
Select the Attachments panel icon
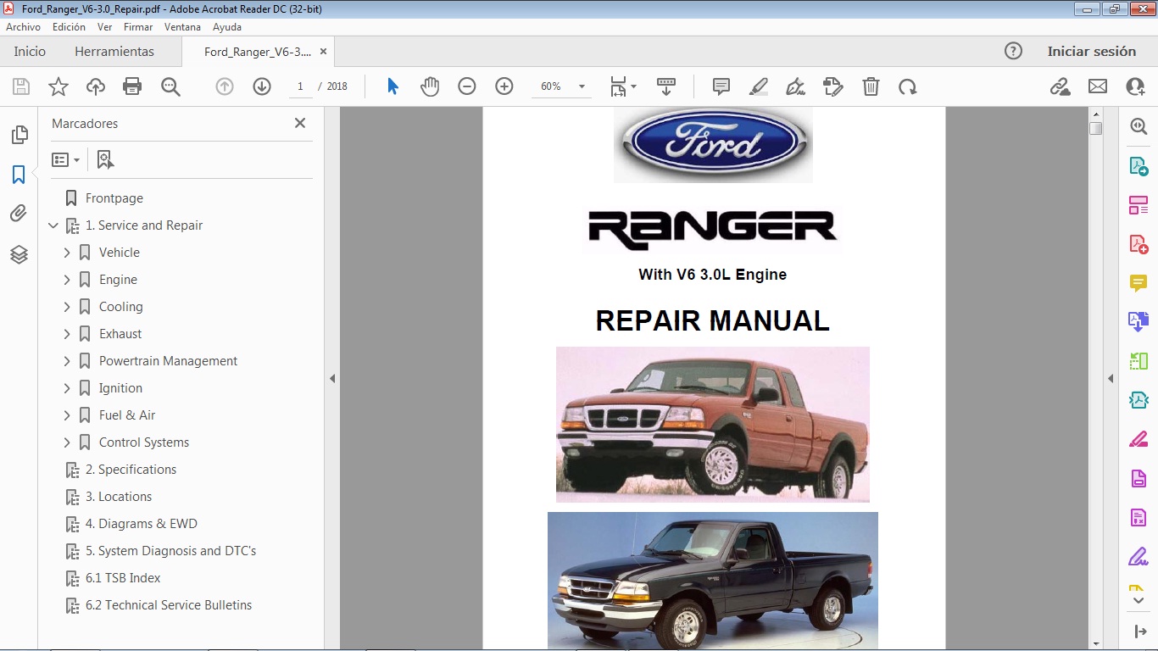(19, 214)
